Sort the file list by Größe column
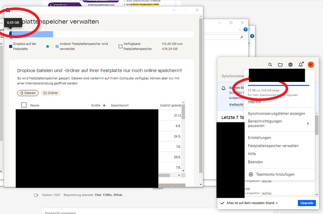Viewport: 323px width, 214px height. pos(97,105)
